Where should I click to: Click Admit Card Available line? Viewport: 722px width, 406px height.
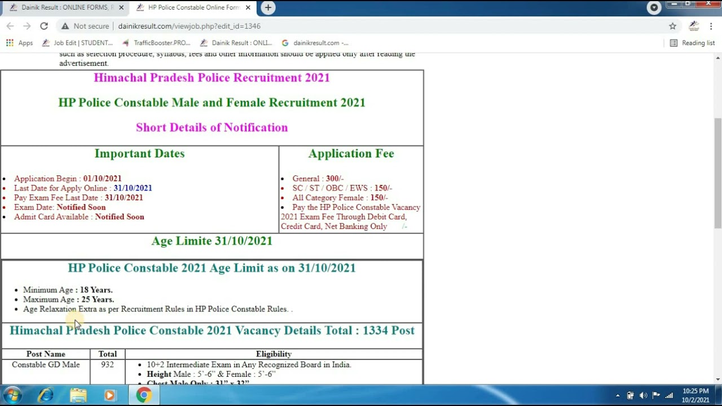(79, 217)
